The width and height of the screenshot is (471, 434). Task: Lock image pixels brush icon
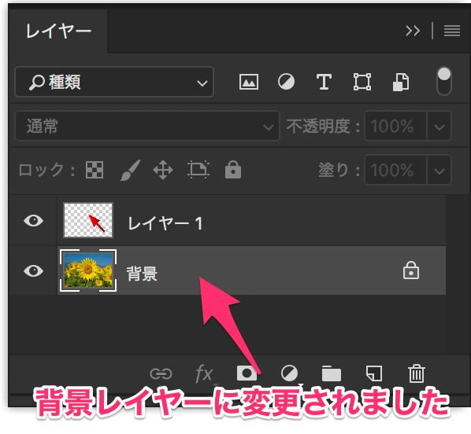(130, 170)
